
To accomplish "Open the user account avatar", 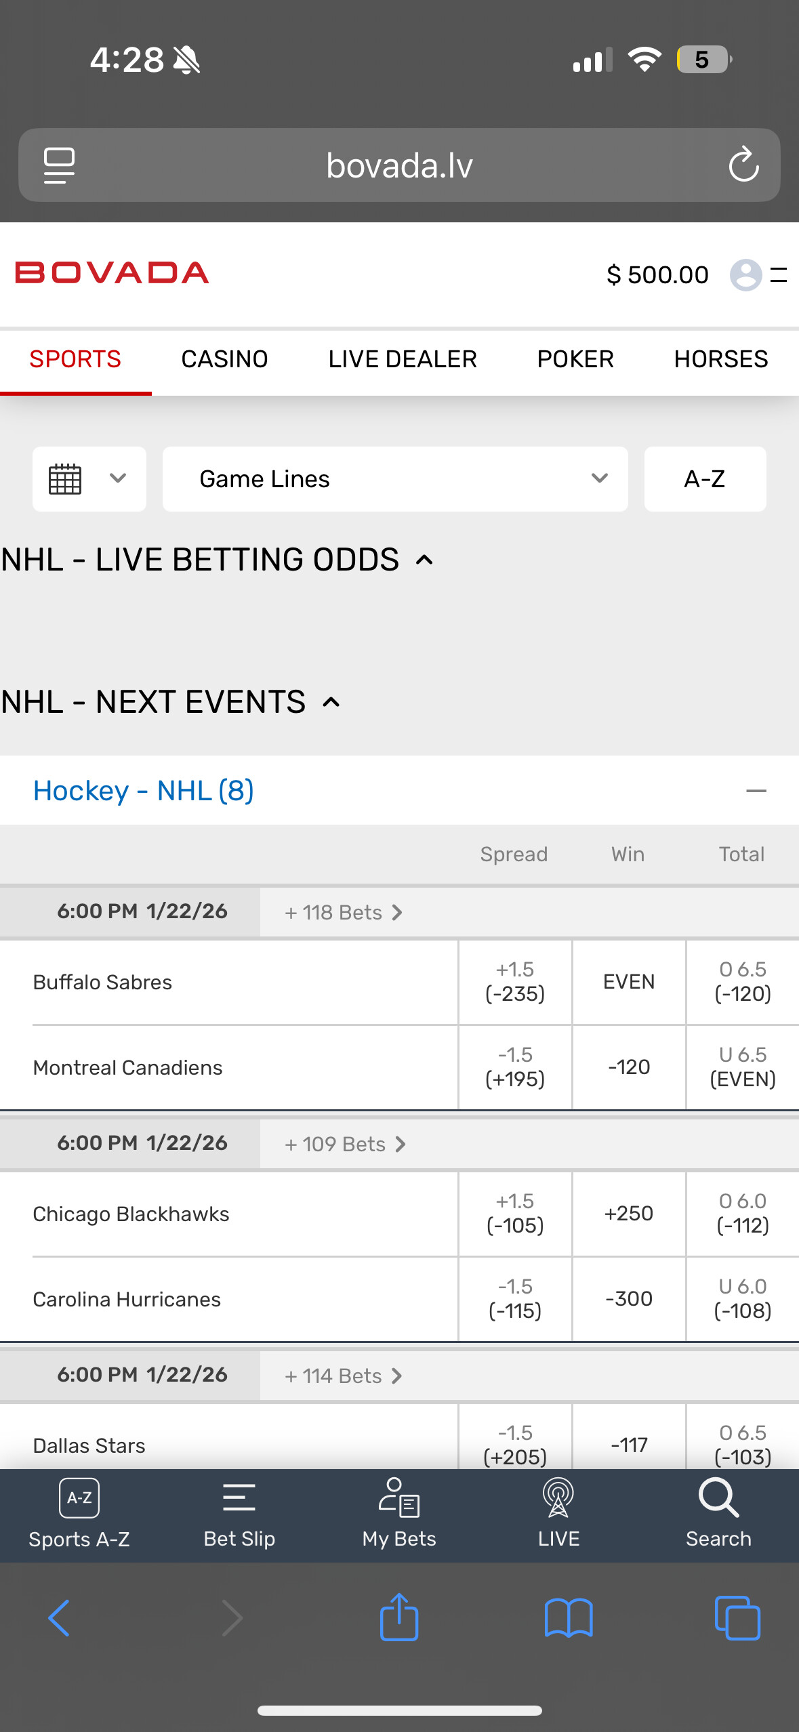I will point(745,274).
